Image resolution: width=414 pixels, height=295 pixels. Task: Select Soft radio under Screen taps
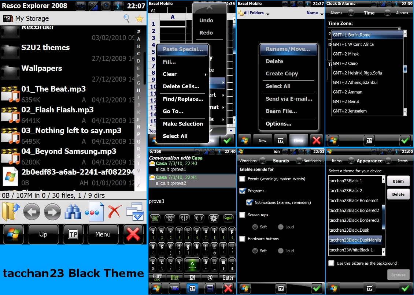point(255,227)
